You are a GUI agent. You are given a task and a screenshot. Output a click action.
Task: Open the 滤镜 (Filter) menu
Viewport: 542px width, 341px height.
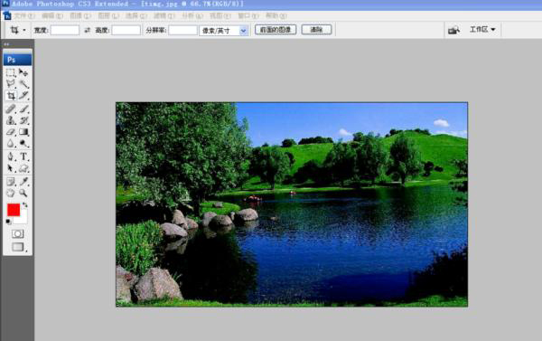(x=164, y=16)
